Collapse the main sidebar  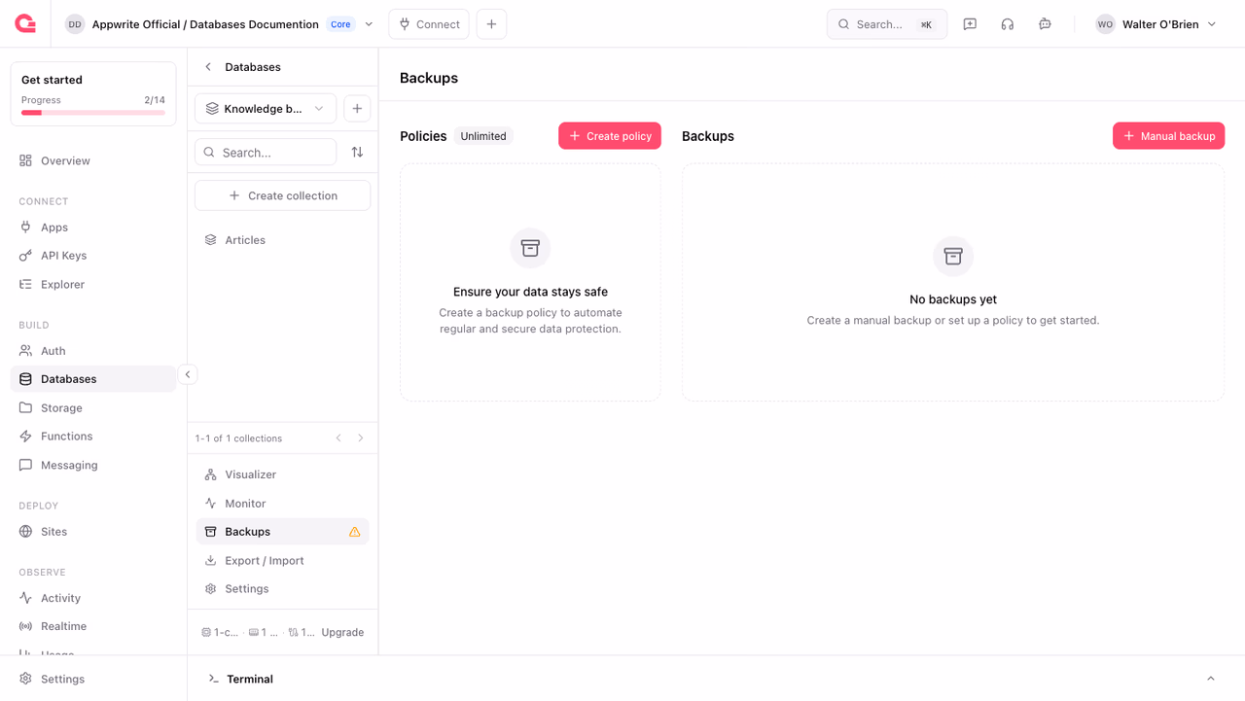click(x=188, y=374)
